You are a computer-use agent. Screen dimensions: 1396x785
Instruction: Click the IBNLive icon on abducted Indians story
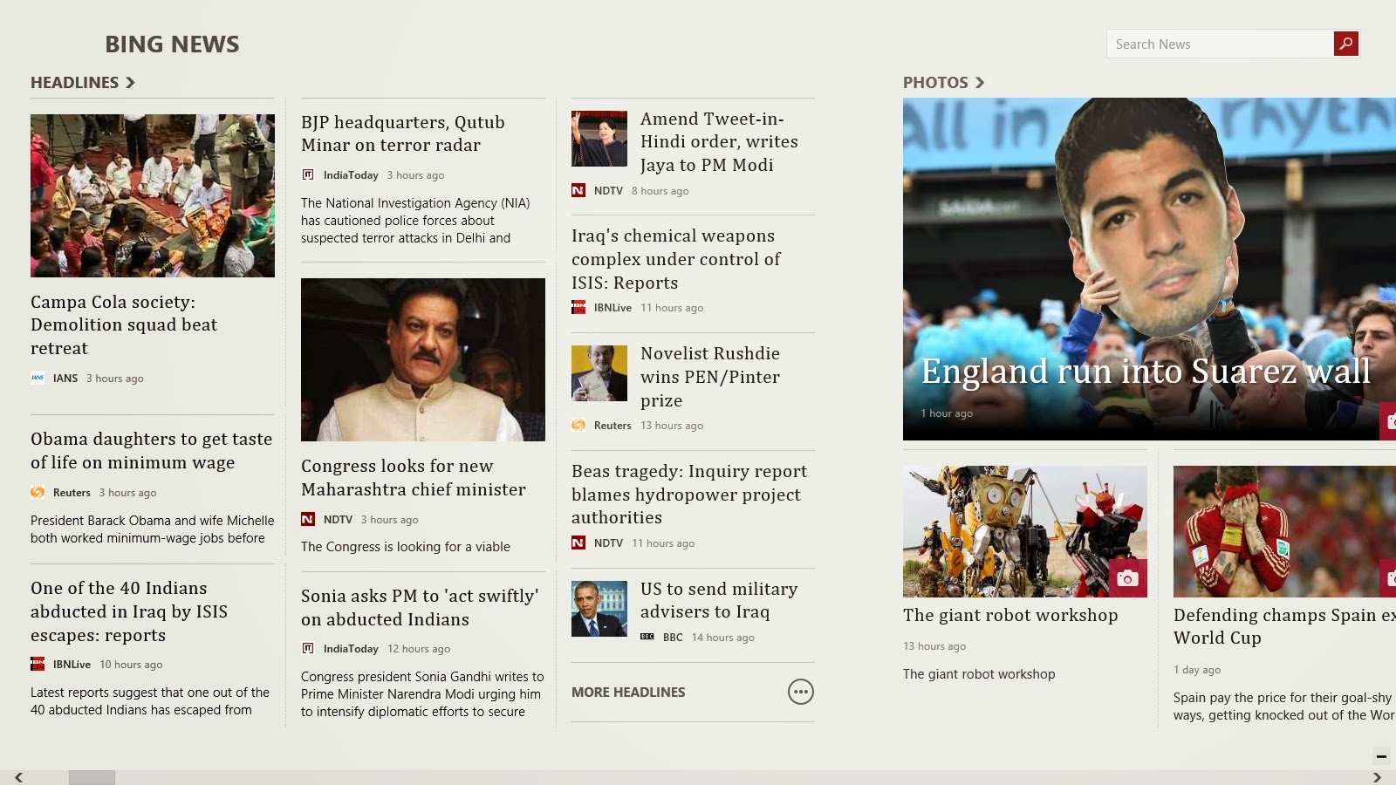pos(38,664)
